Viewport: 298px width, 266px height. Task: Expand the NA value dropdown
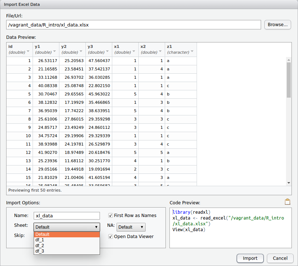point(131,227)
